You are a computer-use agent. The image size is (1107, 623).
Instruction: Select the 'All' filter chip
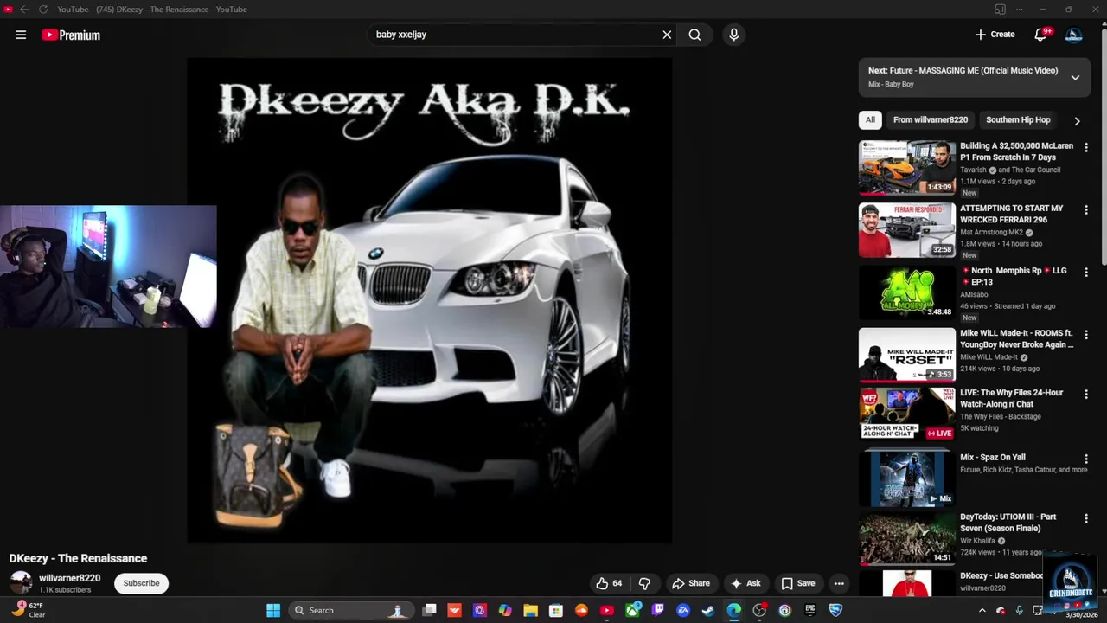(870, 120)
